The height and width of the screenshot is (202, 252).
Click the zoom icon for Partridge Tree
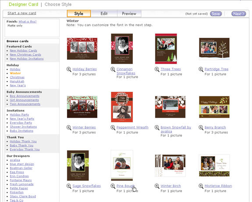[201, 69]
